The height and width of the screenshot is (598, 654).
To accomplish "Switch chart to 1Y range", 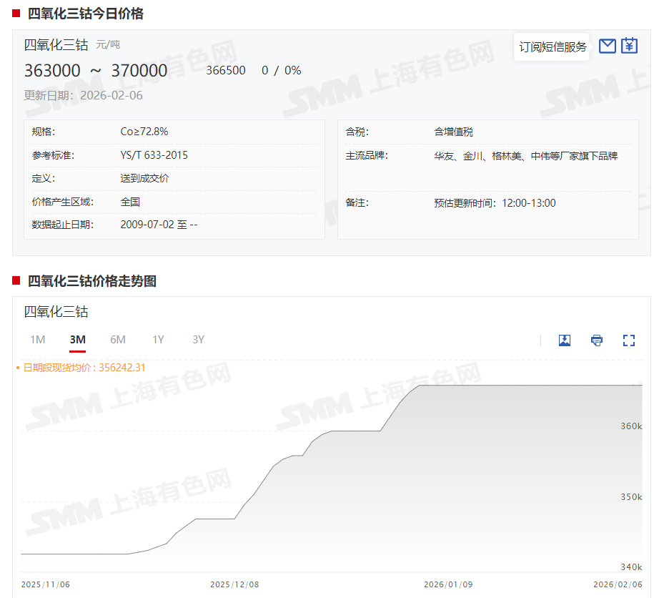I will pyautogui.click(x=158, y=340).
